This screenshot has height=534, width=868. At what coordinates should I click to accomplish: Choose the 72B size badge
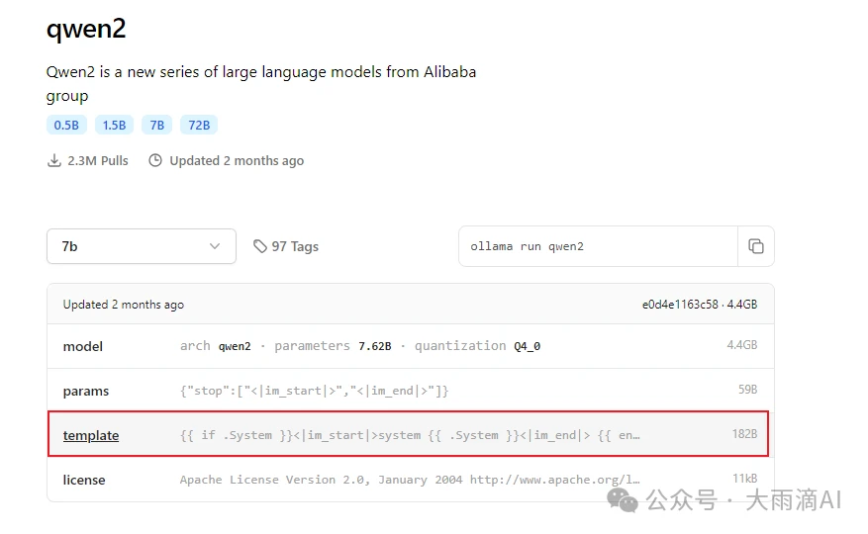coord(199,125)
